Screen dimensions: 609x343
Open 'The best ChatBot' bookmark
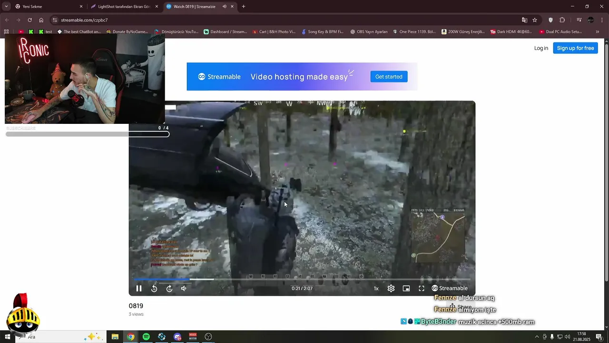tap(79, 32)
